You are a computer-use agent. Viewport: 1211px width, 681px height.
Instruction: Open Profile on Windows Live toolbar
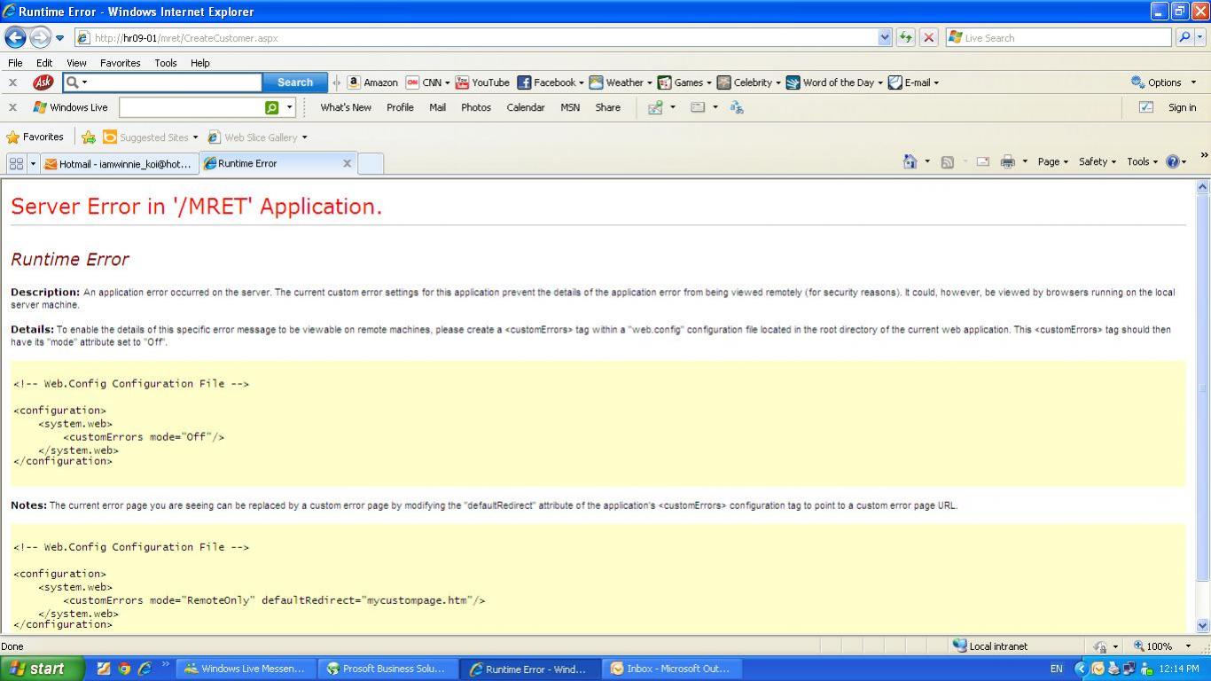(x=400, y=107)
